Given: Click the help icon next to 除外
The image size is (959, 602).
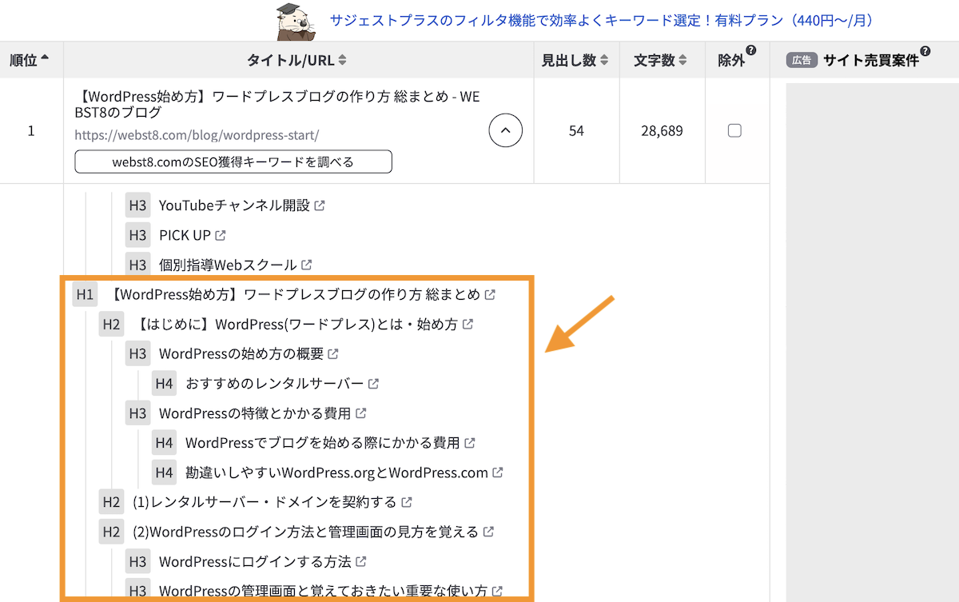Looking at the screenshot, I should pos(750,51).
